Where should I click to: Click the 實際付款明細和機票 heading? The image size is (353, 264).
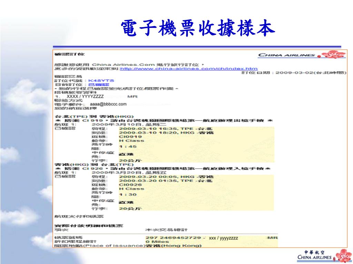click(89, 225)
